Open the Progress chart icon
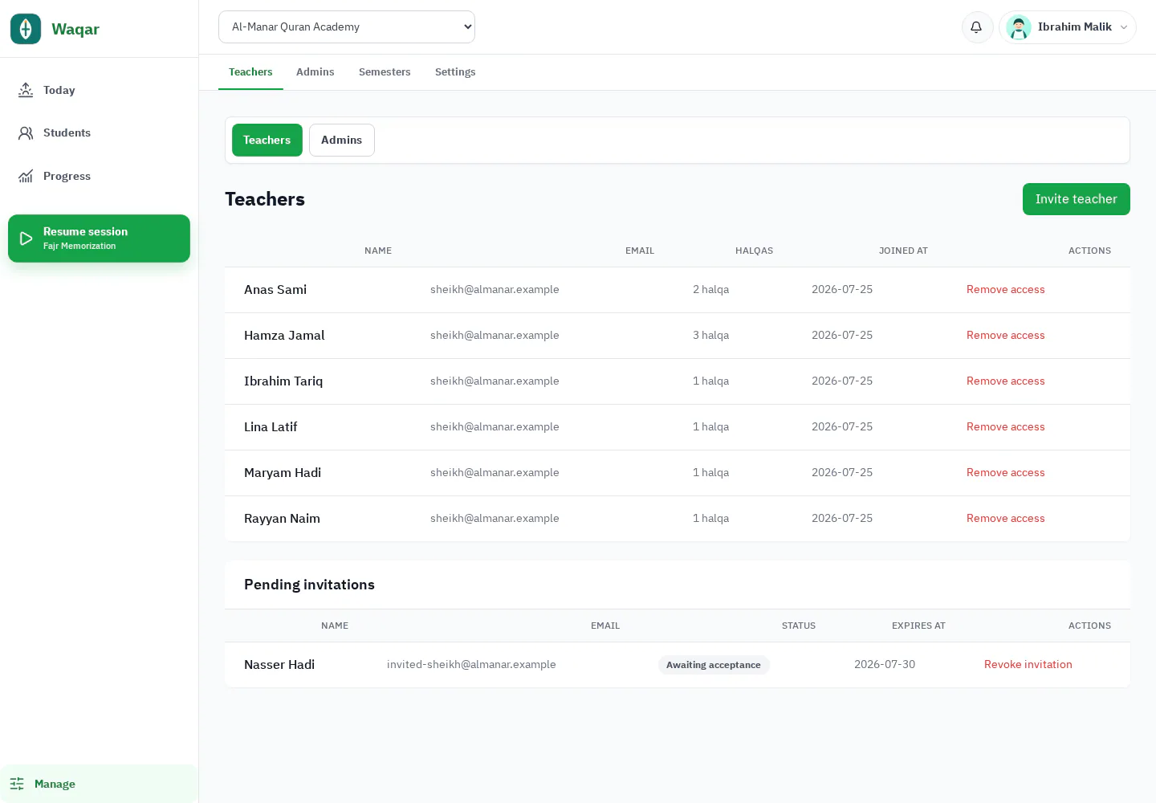The height and width of the screenshot is (803, 1156). [x=26, y=176]
